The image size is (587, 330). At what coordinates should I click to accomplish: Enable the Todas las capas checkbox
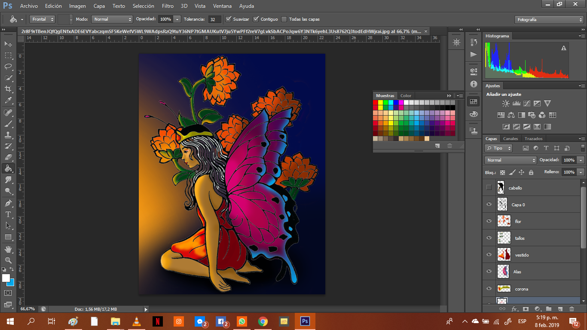coord(284,19)
